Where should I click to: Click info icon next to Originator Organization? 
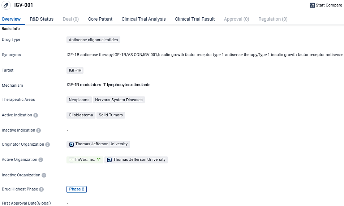tap(48, 145)
